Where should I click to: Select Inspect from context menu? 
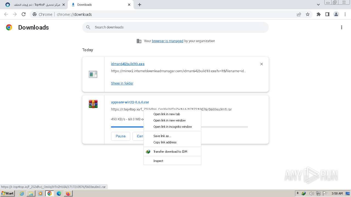pyautogui.click(x=172, y=161)
